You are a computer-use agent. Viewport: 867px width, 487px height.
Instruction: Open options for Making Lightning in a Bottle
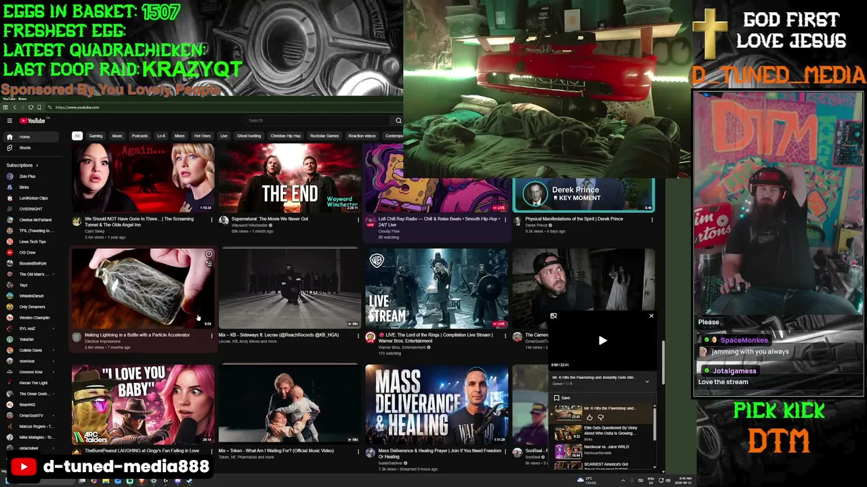[211, 336]
